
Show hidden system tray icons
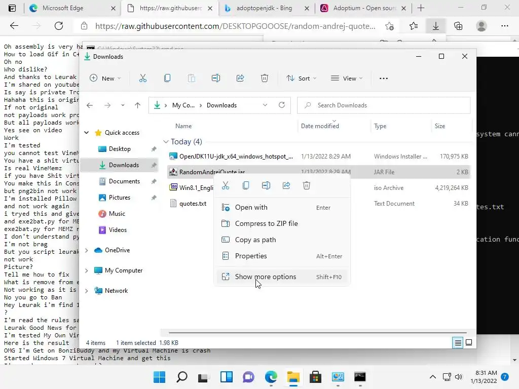pos(433,377)
